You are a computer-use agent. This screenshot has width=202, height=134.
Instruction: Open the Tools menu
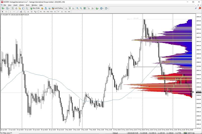(28, 5)
